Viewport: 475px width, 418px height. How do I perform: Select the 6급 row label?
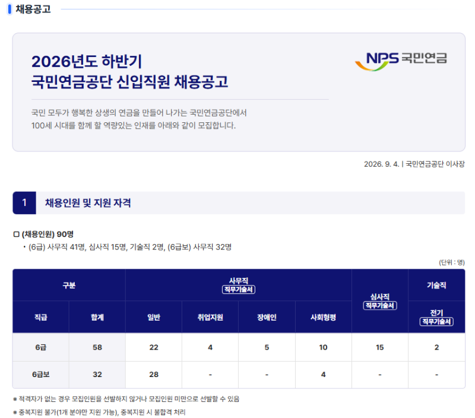[x=40, y=347]
